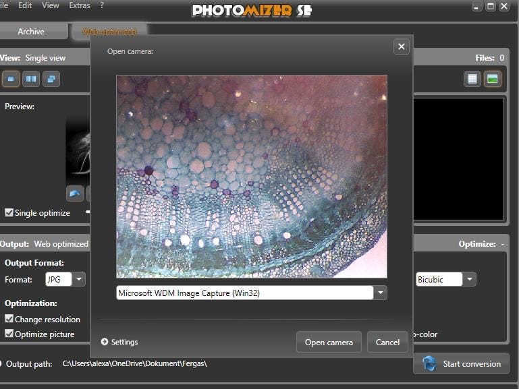The width and height of the screenshot is (519, 389).
Task: Open the Edit menu
Action: coord(25,5)
